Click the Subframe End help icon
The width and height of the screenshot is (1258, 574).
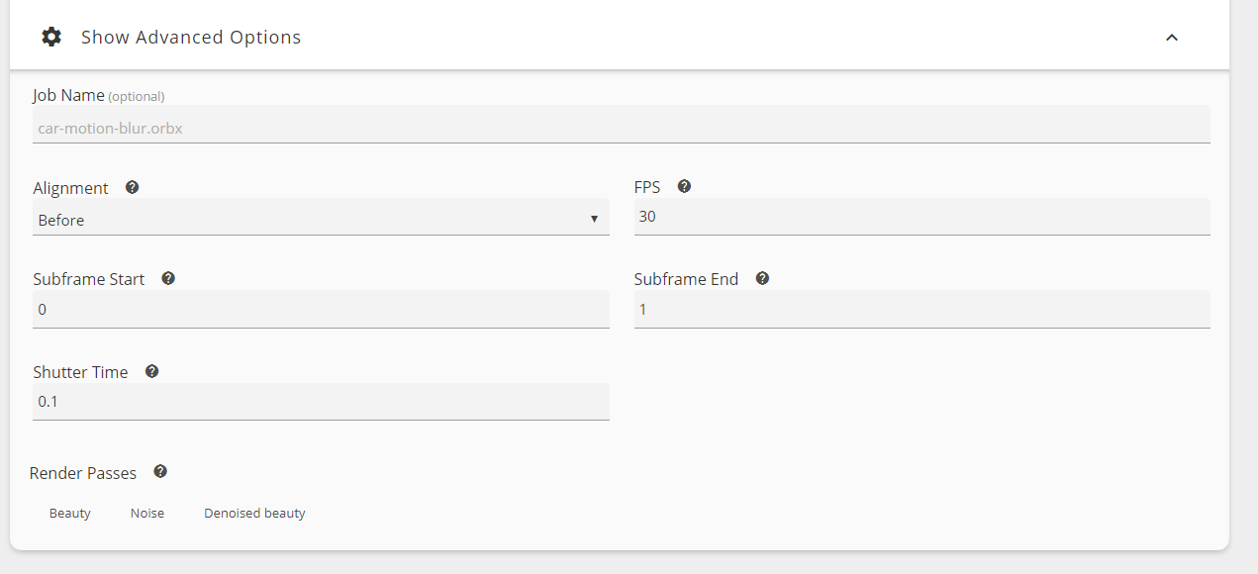click(762, 278)
